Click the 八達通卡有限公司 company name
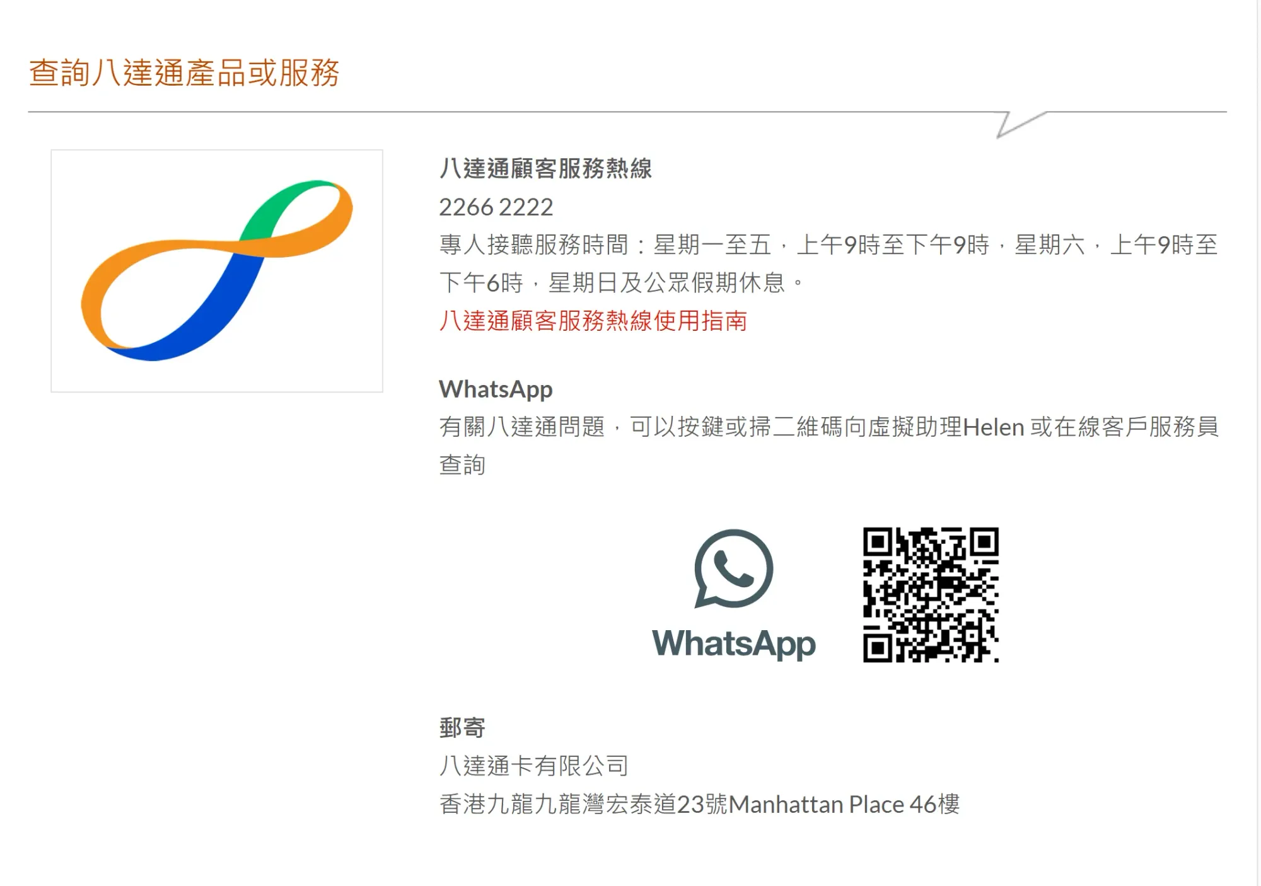This screenshot has height=886, width=1261. pyautogui.click(x=533, y=766)
